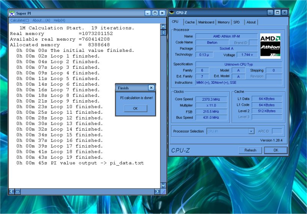The height and width of the screenshot is (214, 307).
Task: Close the Finish dialog with X
Action: pyautogui.click(x=151, y=88)
